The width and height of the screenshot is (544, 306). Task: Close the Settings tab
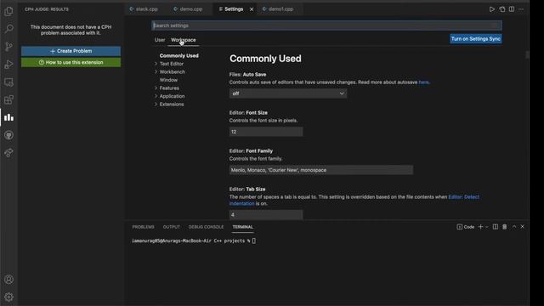tap(252, 9)
